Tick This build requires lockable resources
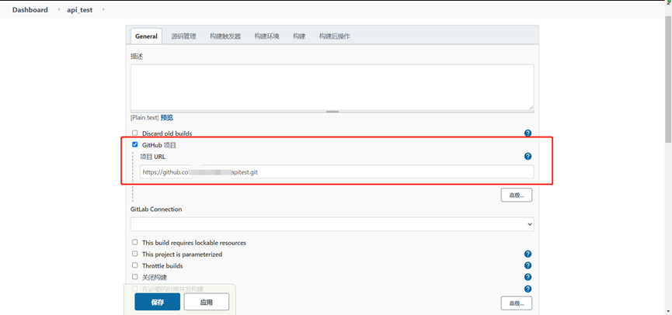The height and width of the screenshot is (315, 672). coord(135,242)
